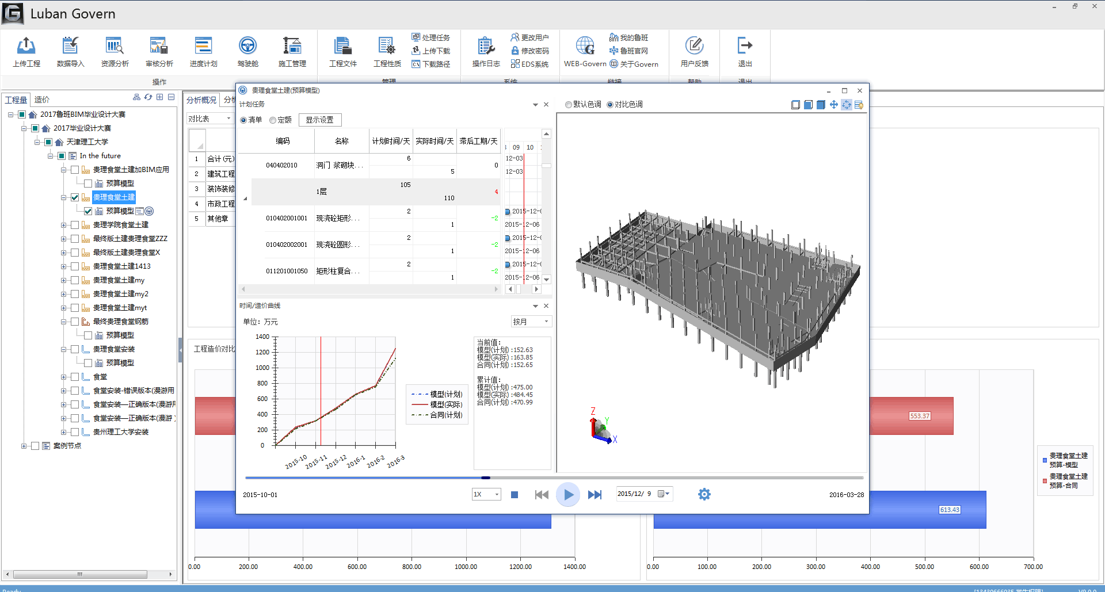Click the 显示设置 button
1105x592 pixels.
click(319, 120)
